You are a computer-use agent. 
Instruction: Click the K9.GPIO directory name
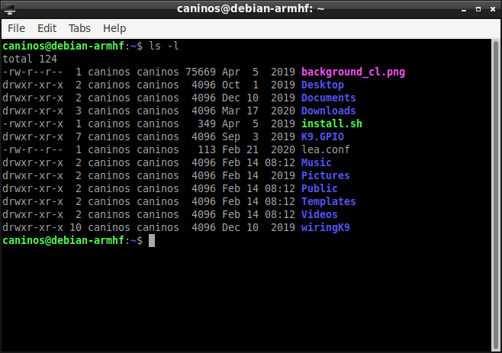pos(323,136)
